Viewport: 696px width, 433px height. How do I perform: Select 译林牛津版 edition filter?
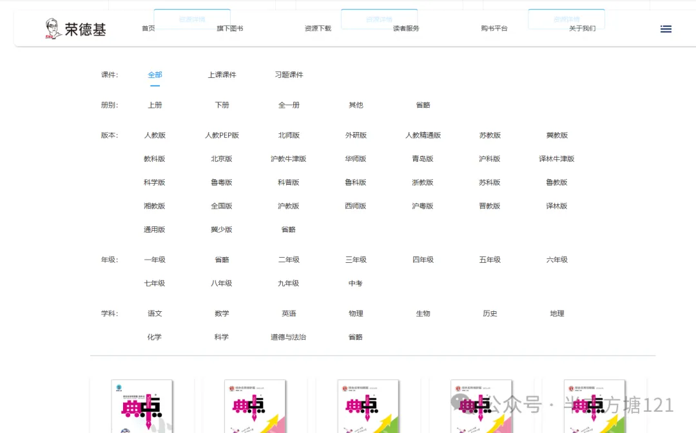(x=557, y=159)
